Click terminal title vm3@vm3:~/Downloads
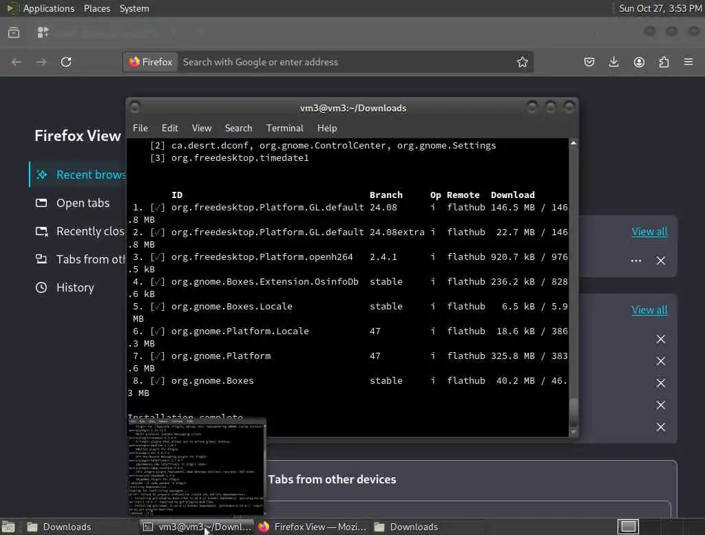The image size is (705, 535). click(x=353, y=108)
